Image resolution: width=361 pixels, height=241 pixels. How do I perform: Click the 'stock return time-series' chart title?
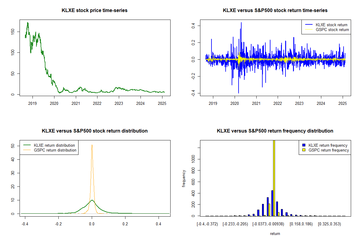(275, 11)
